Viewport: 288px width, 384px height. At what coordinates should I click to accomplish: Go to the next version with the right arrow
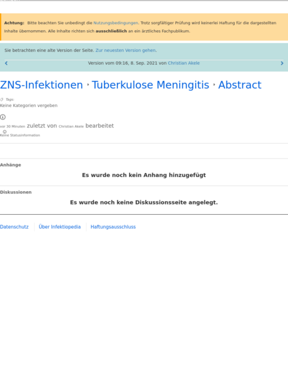(282, 63)
